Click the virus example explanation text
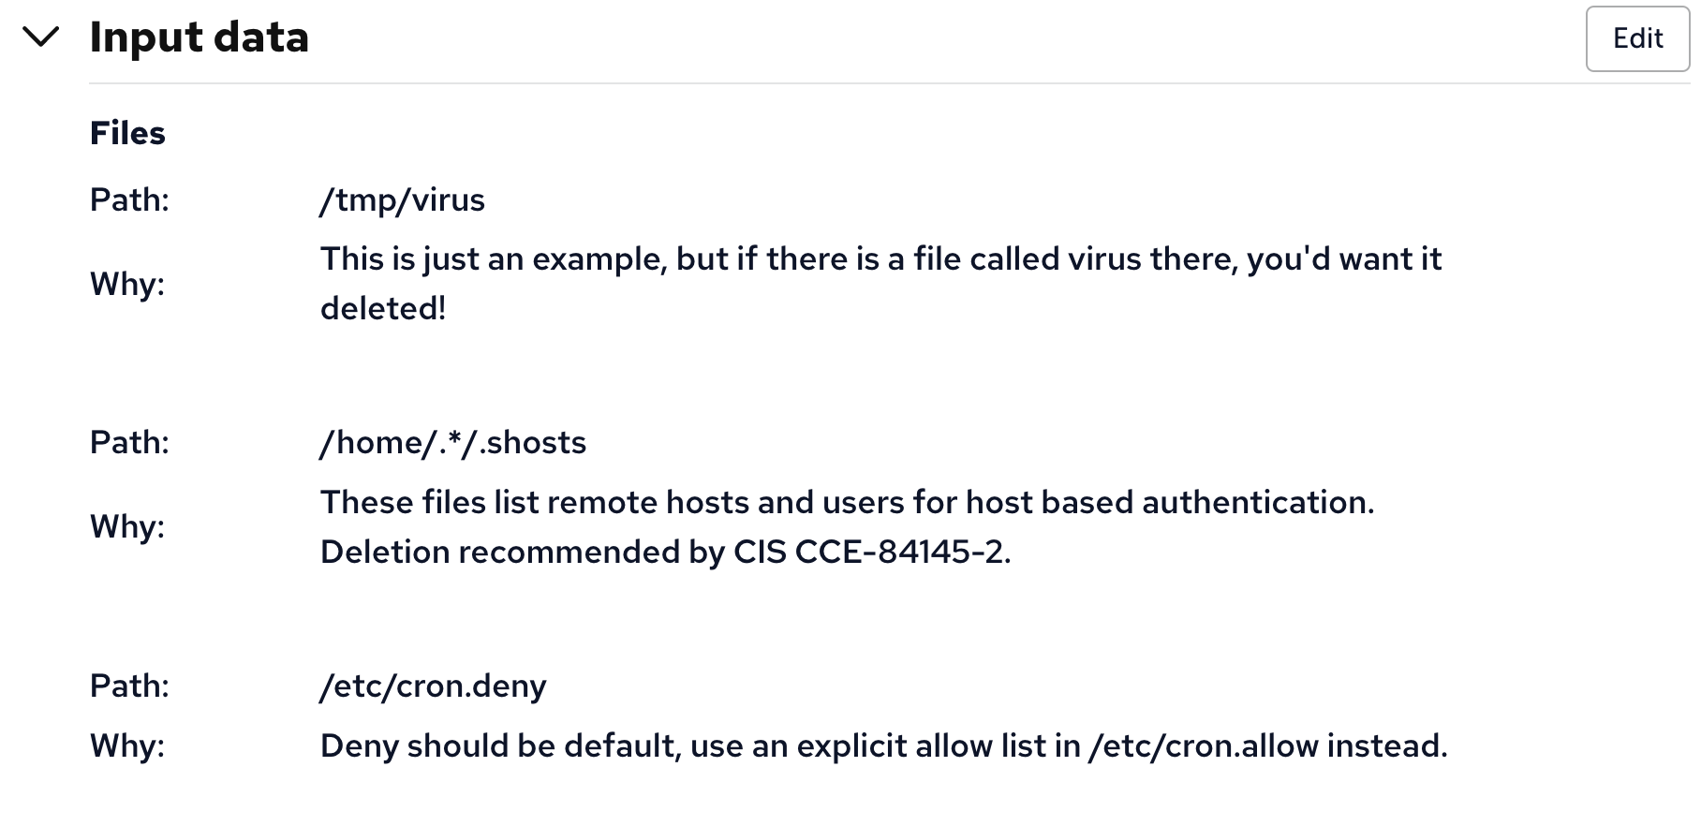 tap(880, 283)
